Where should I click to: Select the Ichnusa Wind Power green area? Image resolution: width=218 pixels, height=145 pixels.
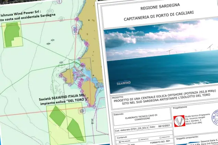click(x=12, y=34)
